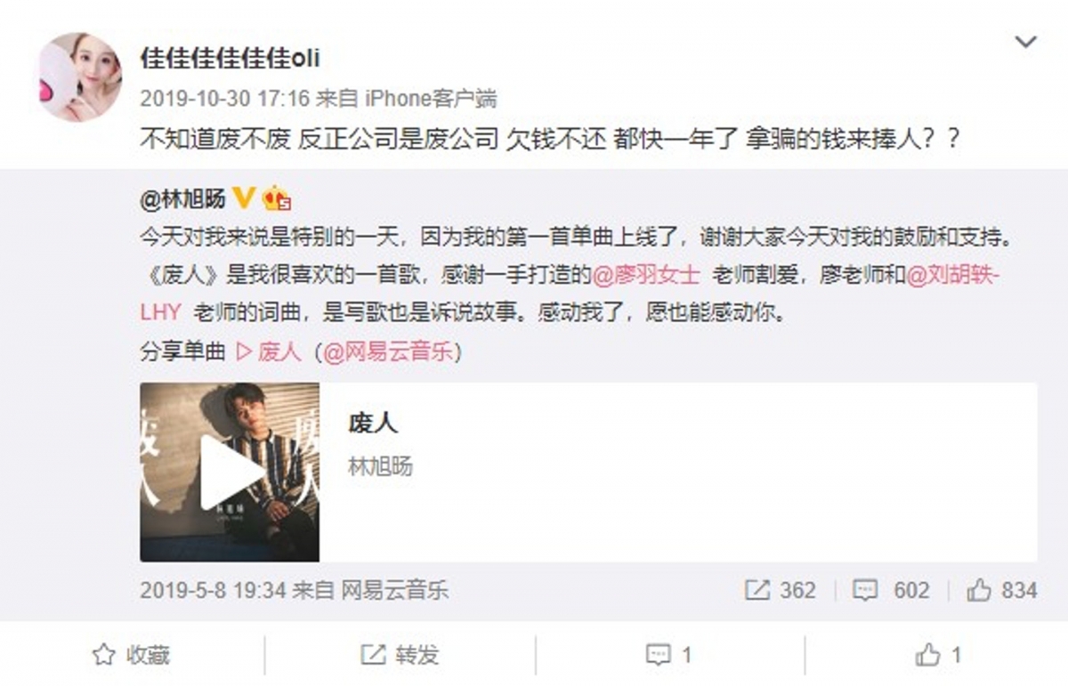Click the 转发 repost button

tap(400, 656)
